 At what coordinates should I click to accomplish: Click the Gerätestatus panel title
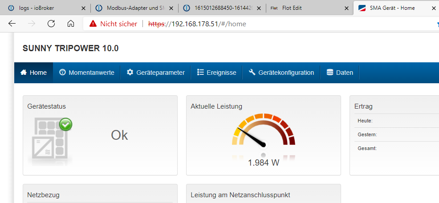coord(46,106)
